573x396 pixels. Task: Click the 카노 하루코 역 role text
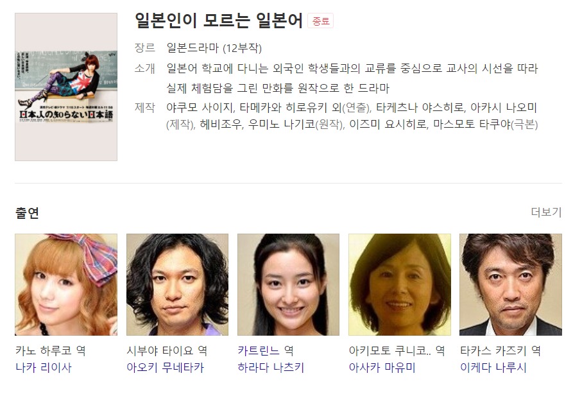(51, 350)
